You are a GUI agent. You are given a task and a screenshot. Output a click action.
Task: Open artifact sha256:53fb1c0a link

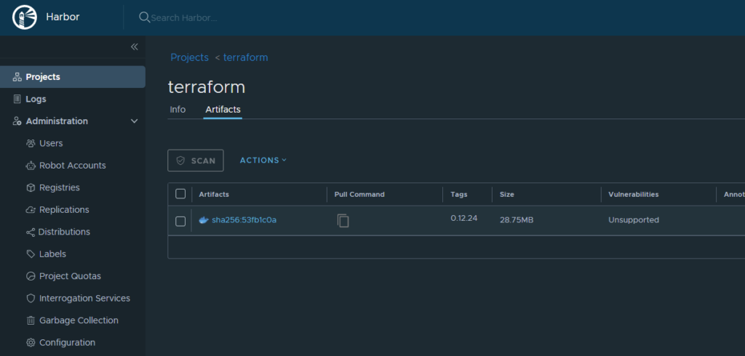[x=244, y=220]
